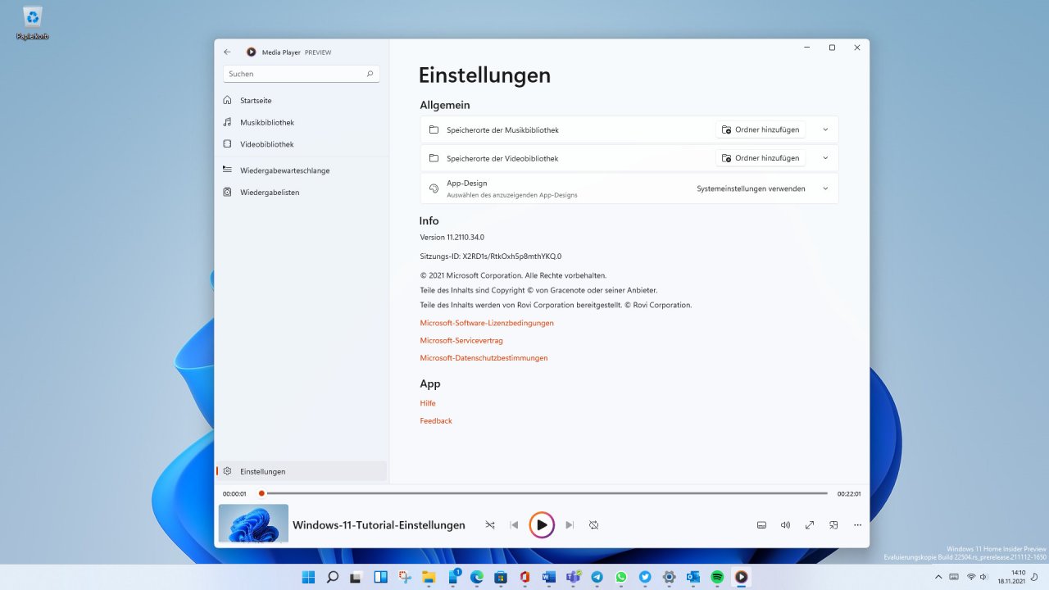Add folder to Videobibliothek locations

761,158
